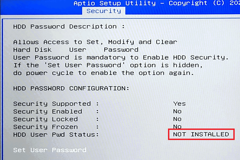The width and height of the screenshot is (240, 160).
Task: Select the Security Enabled No value
Action: [x=177, y=111]
